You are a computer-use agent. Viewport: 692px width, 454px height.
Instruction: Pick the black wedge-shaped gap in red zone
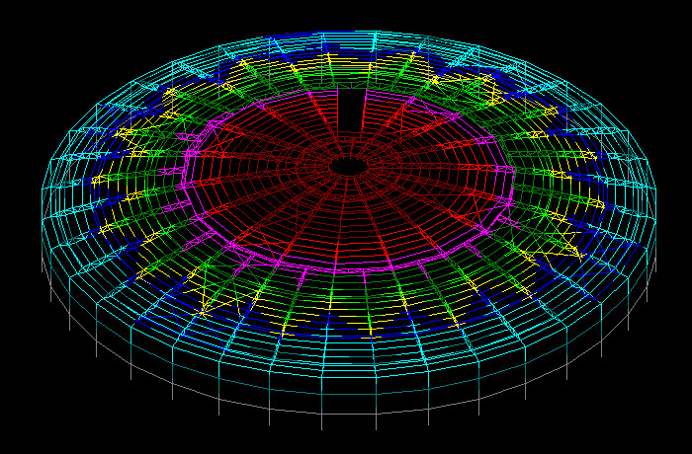[x=351, y=109]
